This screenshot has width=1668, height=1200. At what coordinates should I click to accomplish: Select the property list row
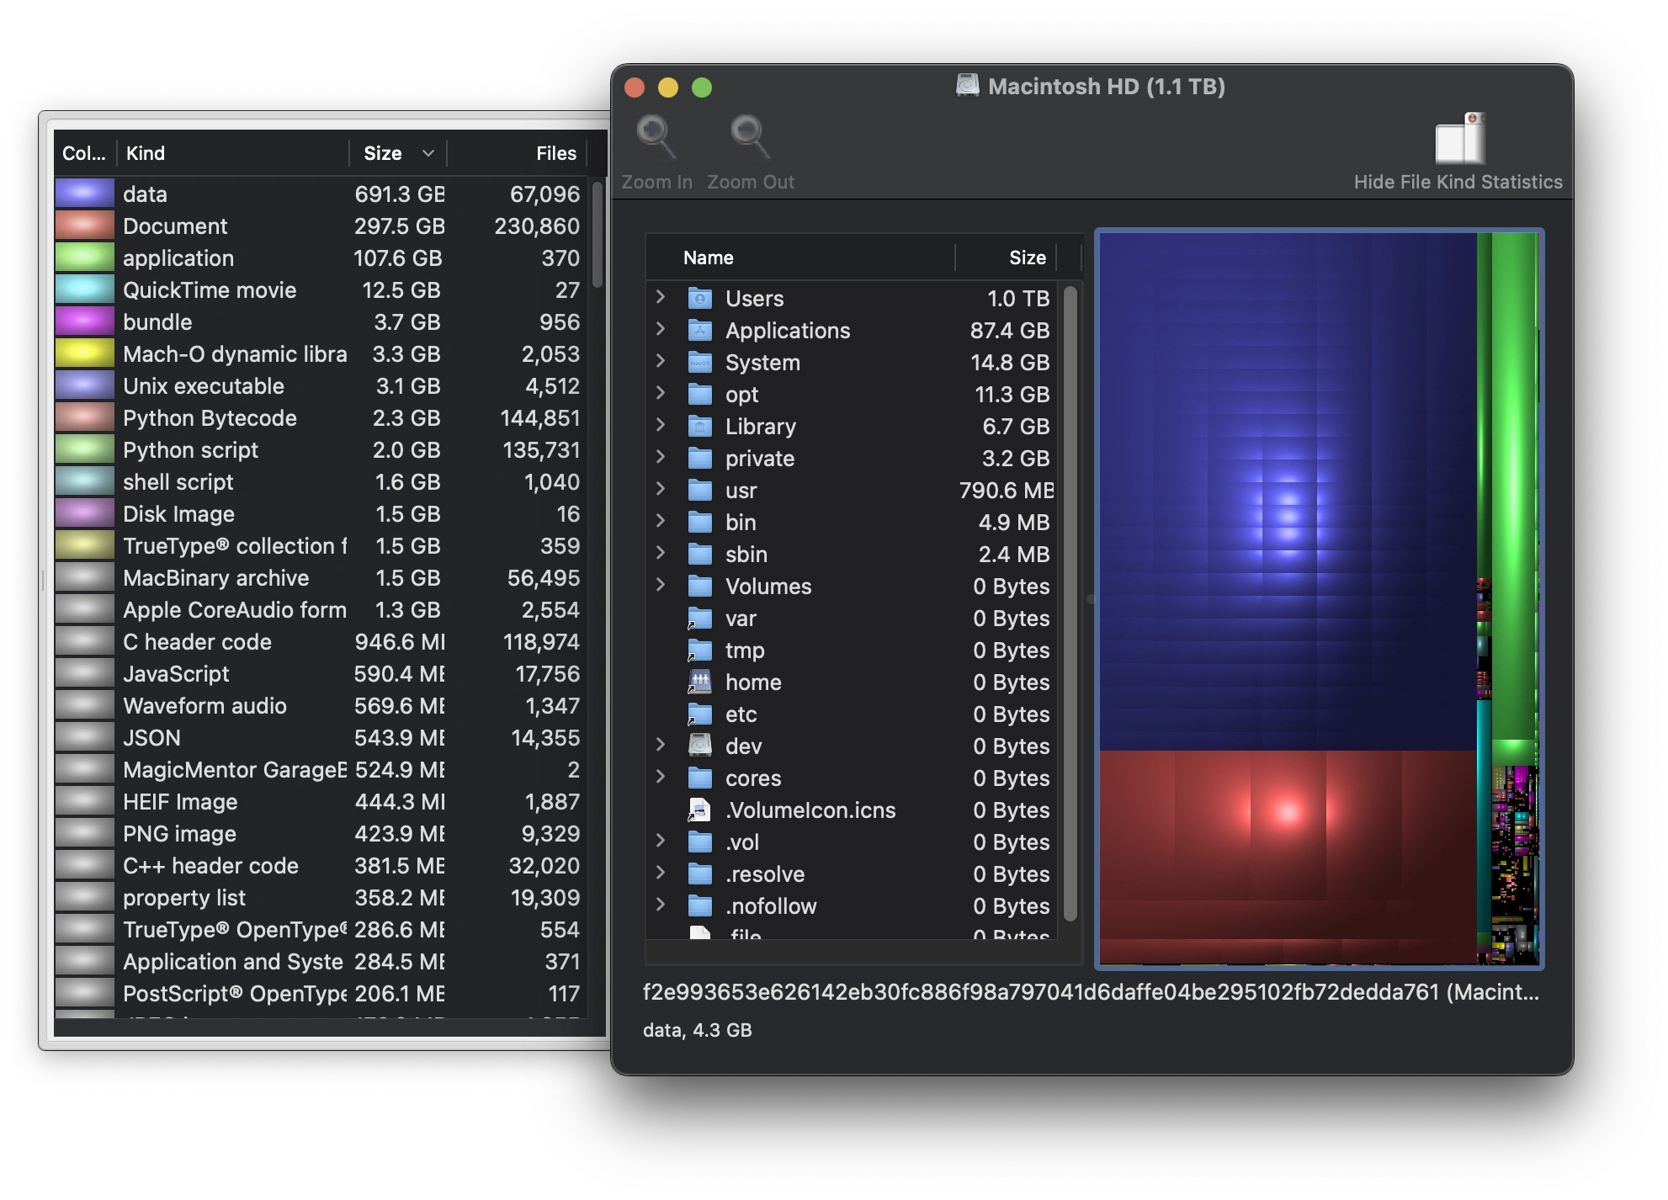(x=321, y=898)
